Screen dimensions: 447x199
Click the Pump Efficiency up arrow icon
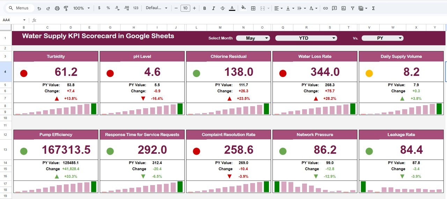click(57, 177)
